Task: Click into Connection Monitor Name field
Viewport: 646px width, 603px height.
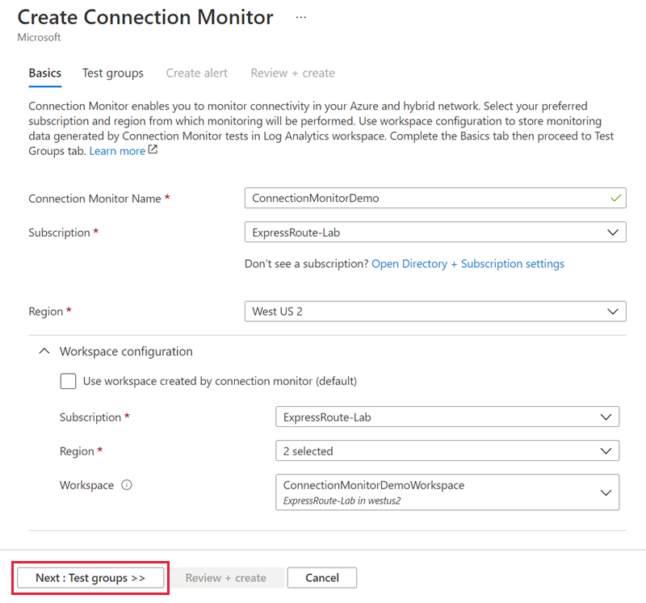Action: (428, 198)
